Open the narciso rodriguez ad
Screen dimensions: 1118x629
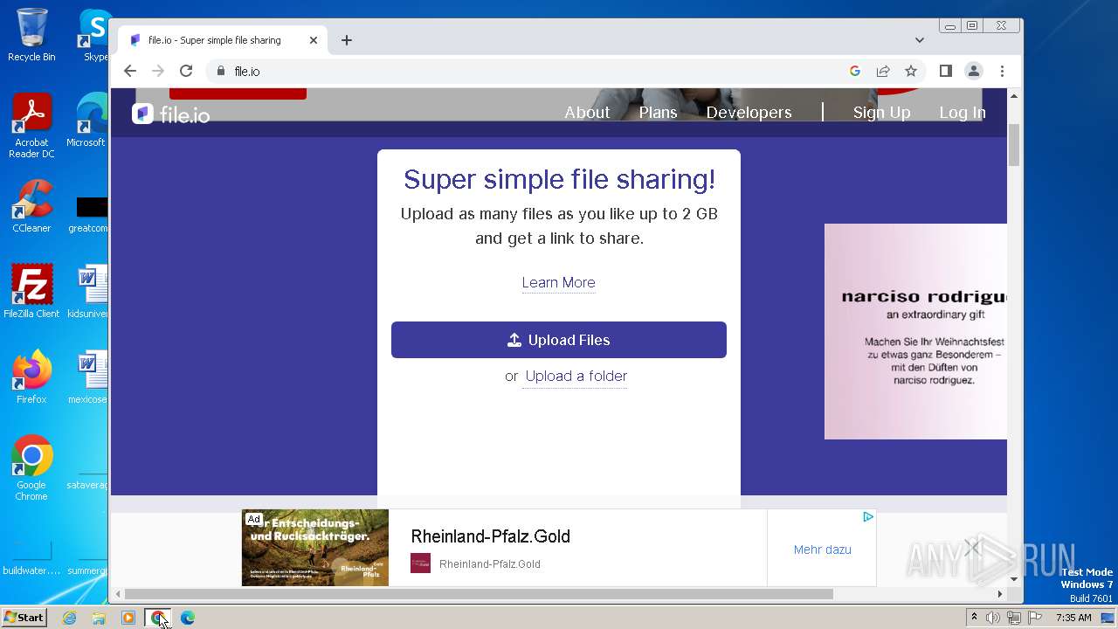point(915,331)
